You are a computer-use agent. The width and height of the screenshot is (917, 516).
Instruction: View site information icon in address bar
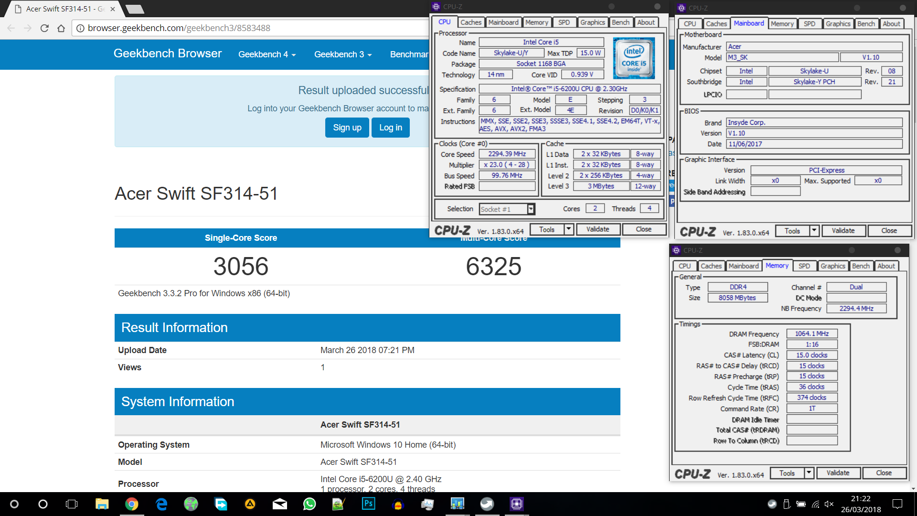point(80,28)
